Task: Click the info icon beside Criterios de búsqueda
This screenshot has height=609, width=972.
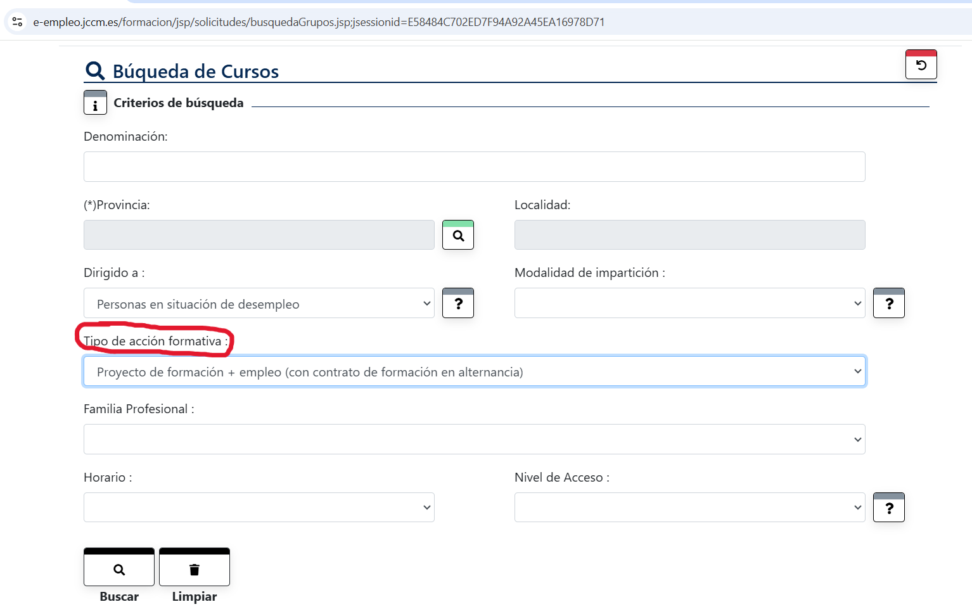Action: click(95, 103)
